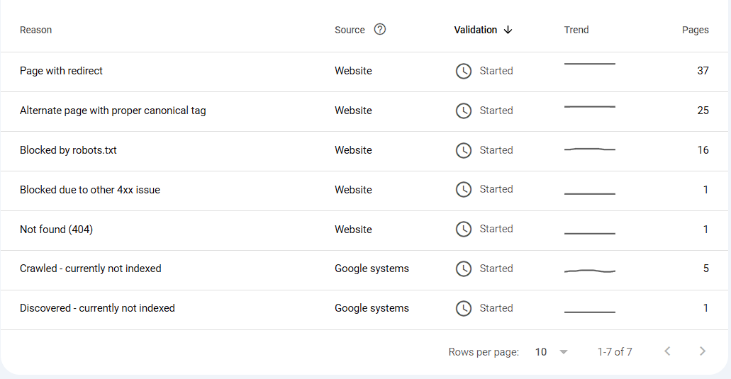Image resolution: width=731 pixels, height=379 pixels.
Task: Click clock icon in Crawled - currently not indexed row
Action: (464, 268)
